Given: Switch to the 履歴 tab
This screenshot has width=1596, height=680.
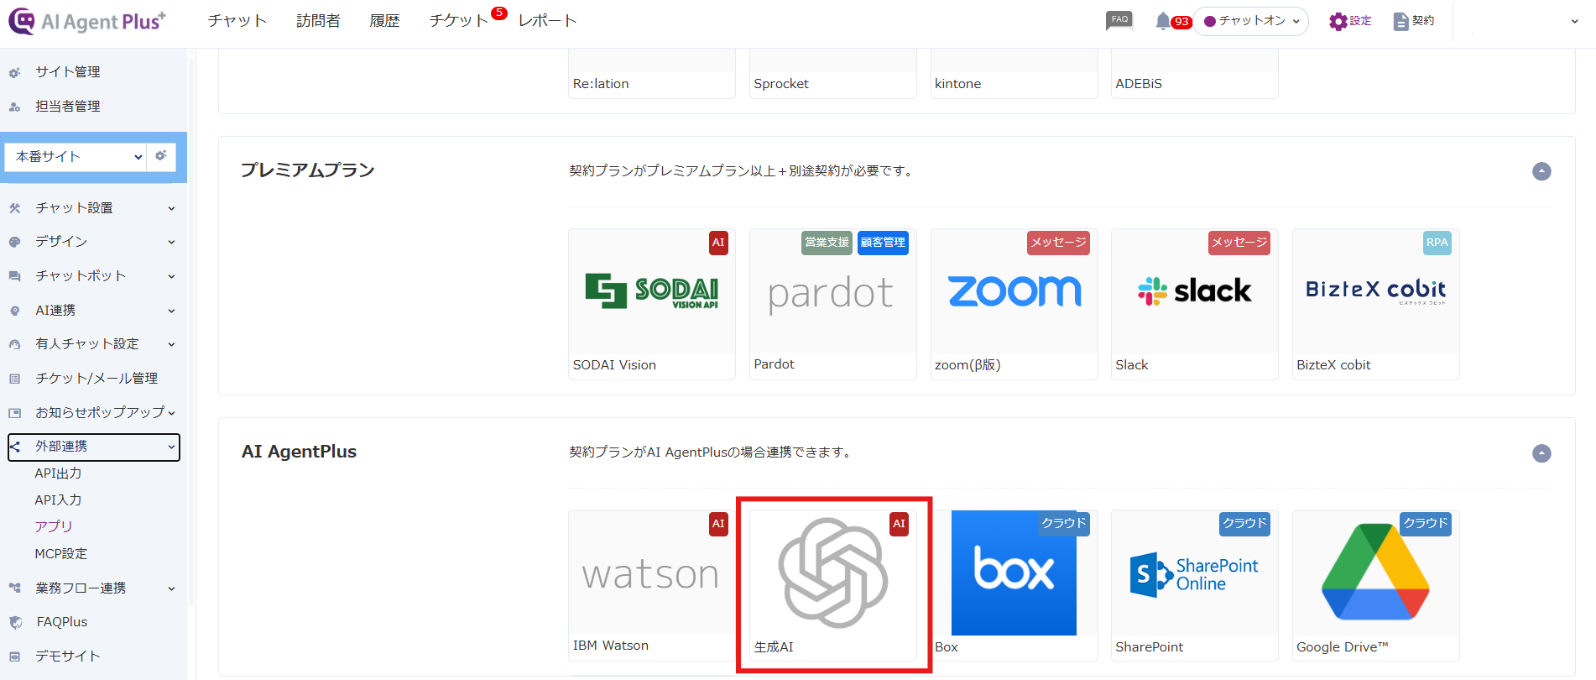Looking at the screenshot, I should pos(384,21).
